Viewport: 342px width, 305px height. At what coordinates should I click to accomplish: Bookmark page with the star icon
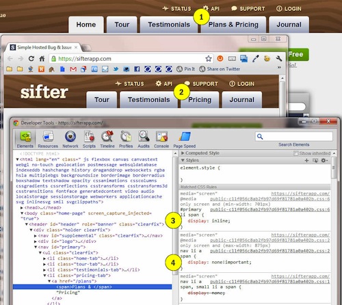click(209, 59)
